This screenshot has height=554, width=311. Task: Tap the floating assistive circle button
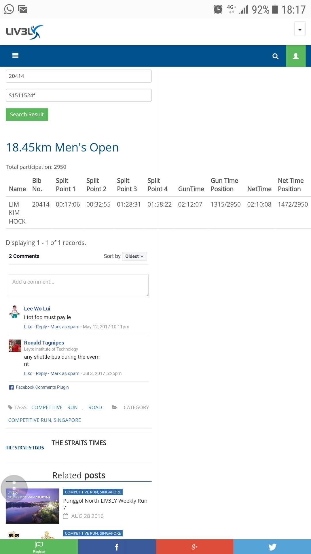click(14, 488)
